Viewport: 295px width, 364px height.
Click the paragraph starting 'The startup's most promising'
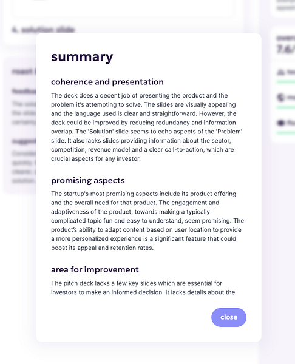pos(147,221)
